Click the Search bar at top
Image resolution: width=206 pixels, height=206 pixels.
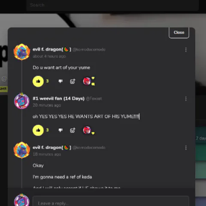tap(112, 5)
